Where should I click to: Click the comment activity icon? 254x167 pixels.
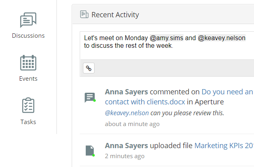click(90, 98)
